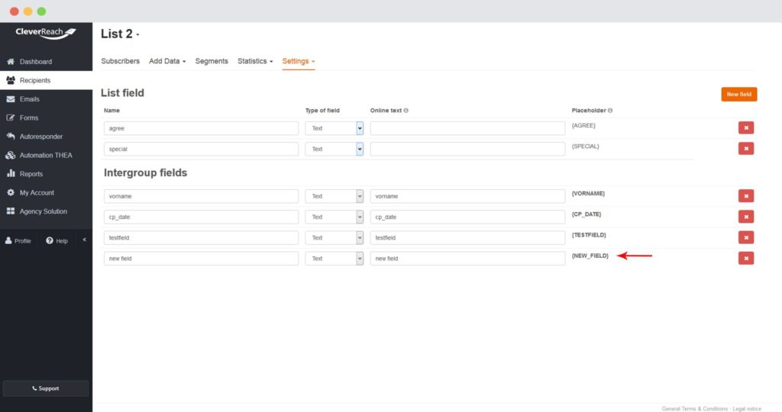Click the CleverReach logo
Screen dimensions: 782x412
tap(45, 33)
